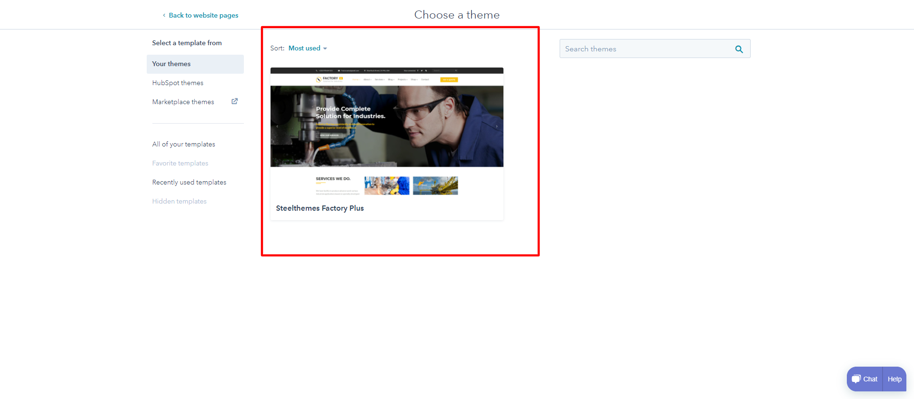The width and height of the screenshot is (914, 399).
Task: Click the caret arrow beside Most used
Action: tap(325, 49)
